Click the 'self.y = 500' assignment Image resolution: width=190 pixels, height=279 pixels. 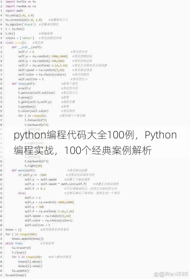point(34,207)
